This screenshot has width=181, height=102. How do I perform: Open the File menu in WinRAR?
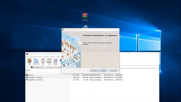pyautogui.click(x=27, y=57)
